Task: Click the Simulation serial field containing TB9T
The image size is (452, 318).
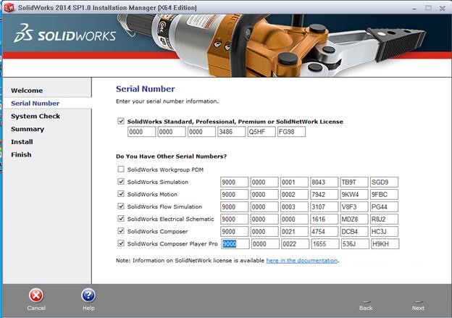Action: (354, 183)
